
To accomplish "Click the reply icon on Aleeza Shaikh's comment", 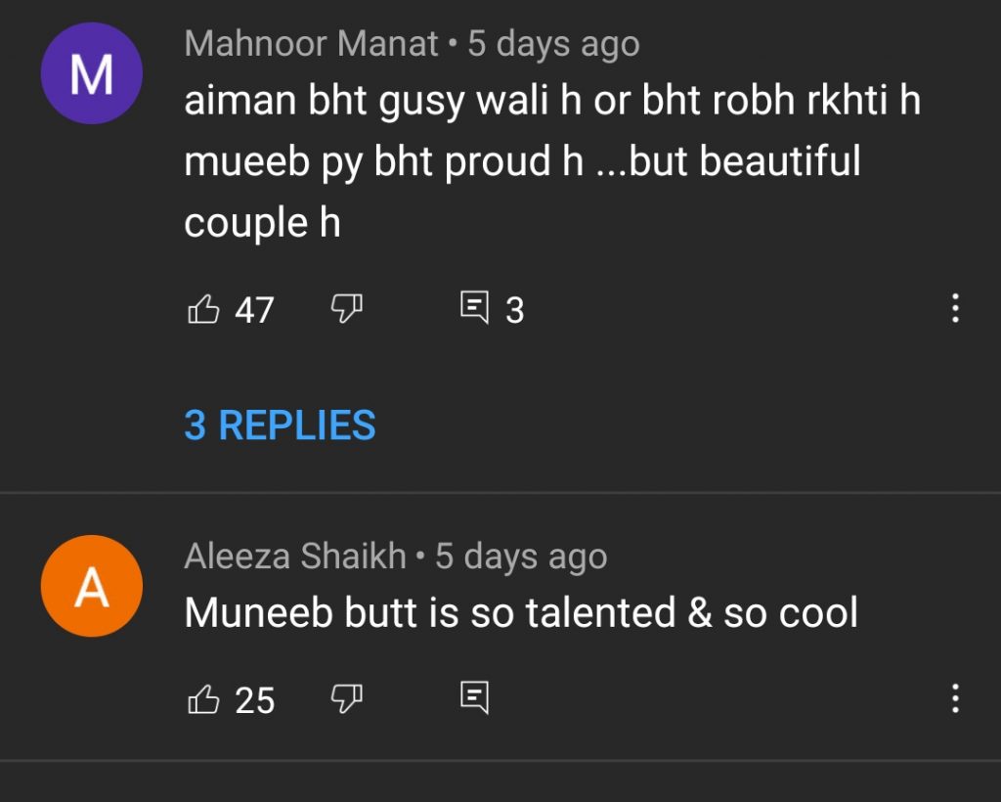I will click(x=475, y=698).
